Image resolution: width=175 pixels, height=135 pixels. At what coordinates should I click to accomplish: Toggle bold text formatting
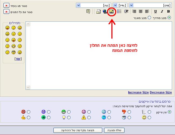168,11
